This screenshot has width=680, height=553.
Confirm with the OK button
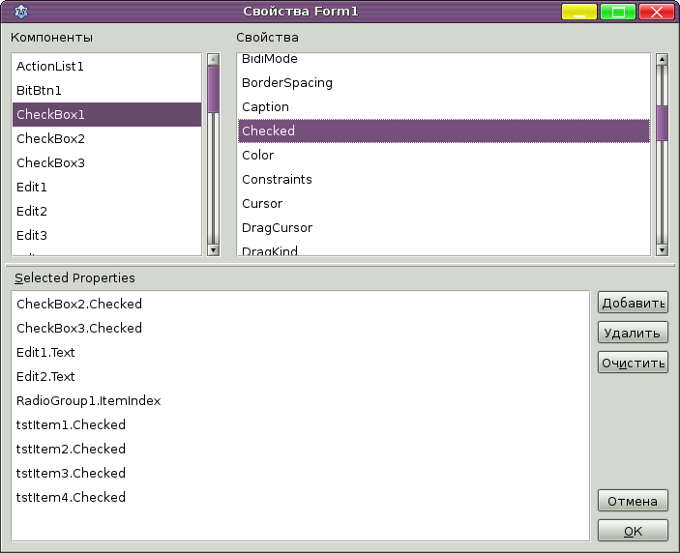[633, 531]
